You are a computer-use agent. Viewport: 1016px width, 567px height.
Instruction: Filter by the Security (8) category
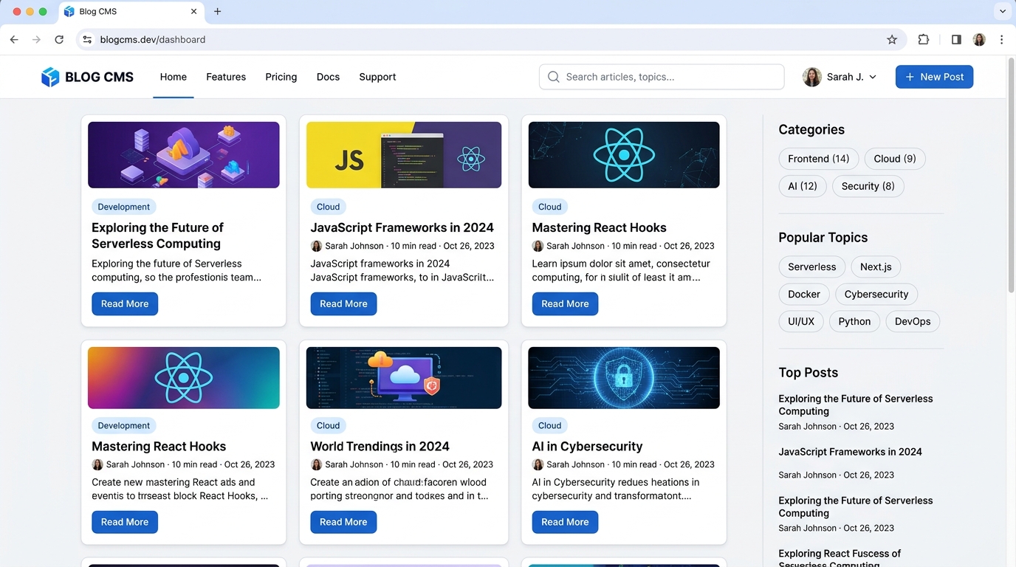pos(868,186)
